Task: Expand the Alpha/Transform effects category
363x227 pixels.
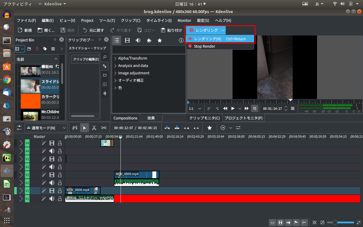Action: (x=115, y=58)
